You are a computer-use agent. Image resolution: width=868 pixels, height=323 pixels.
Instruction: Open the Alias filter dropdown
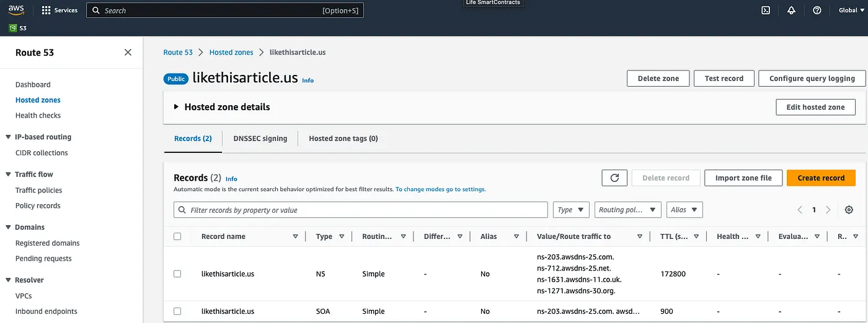pos(684,210)
